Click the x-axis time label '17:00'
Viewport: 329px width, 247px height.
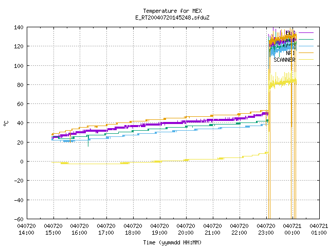point(106,233)
